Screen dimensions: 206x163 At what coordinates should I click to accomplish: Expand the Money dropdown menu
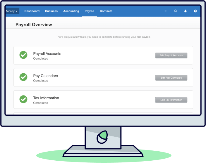[12, 11]
